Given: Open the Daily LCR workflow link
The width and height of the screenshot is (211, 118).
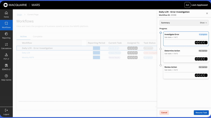Looking at the screenshot, I should [26, 53].
